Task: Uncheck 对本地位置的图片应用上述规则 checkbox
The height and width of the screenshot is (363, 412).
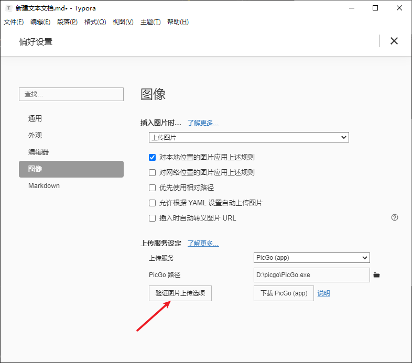Action: 152,157
